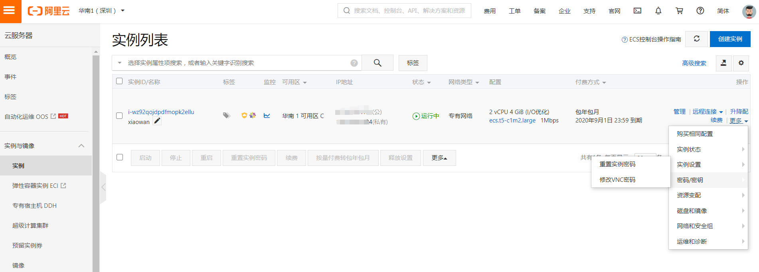Screen dimensions: 759x272
Task: Click the security shield icon
Action: click(244, 115)
